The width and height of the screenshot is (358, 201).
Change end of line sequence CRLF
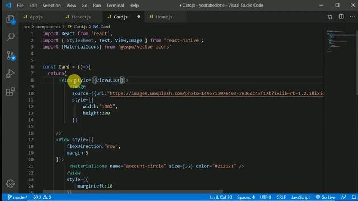click(281, 197)
